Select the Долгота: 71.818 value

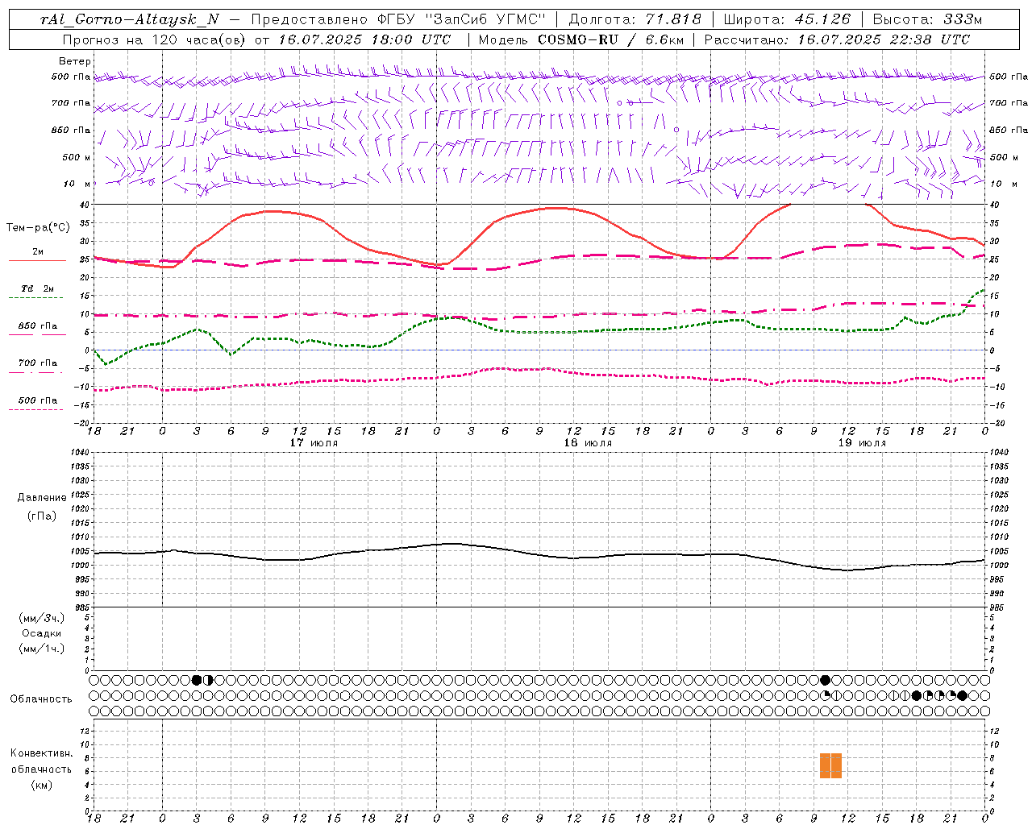coord(635,19)
